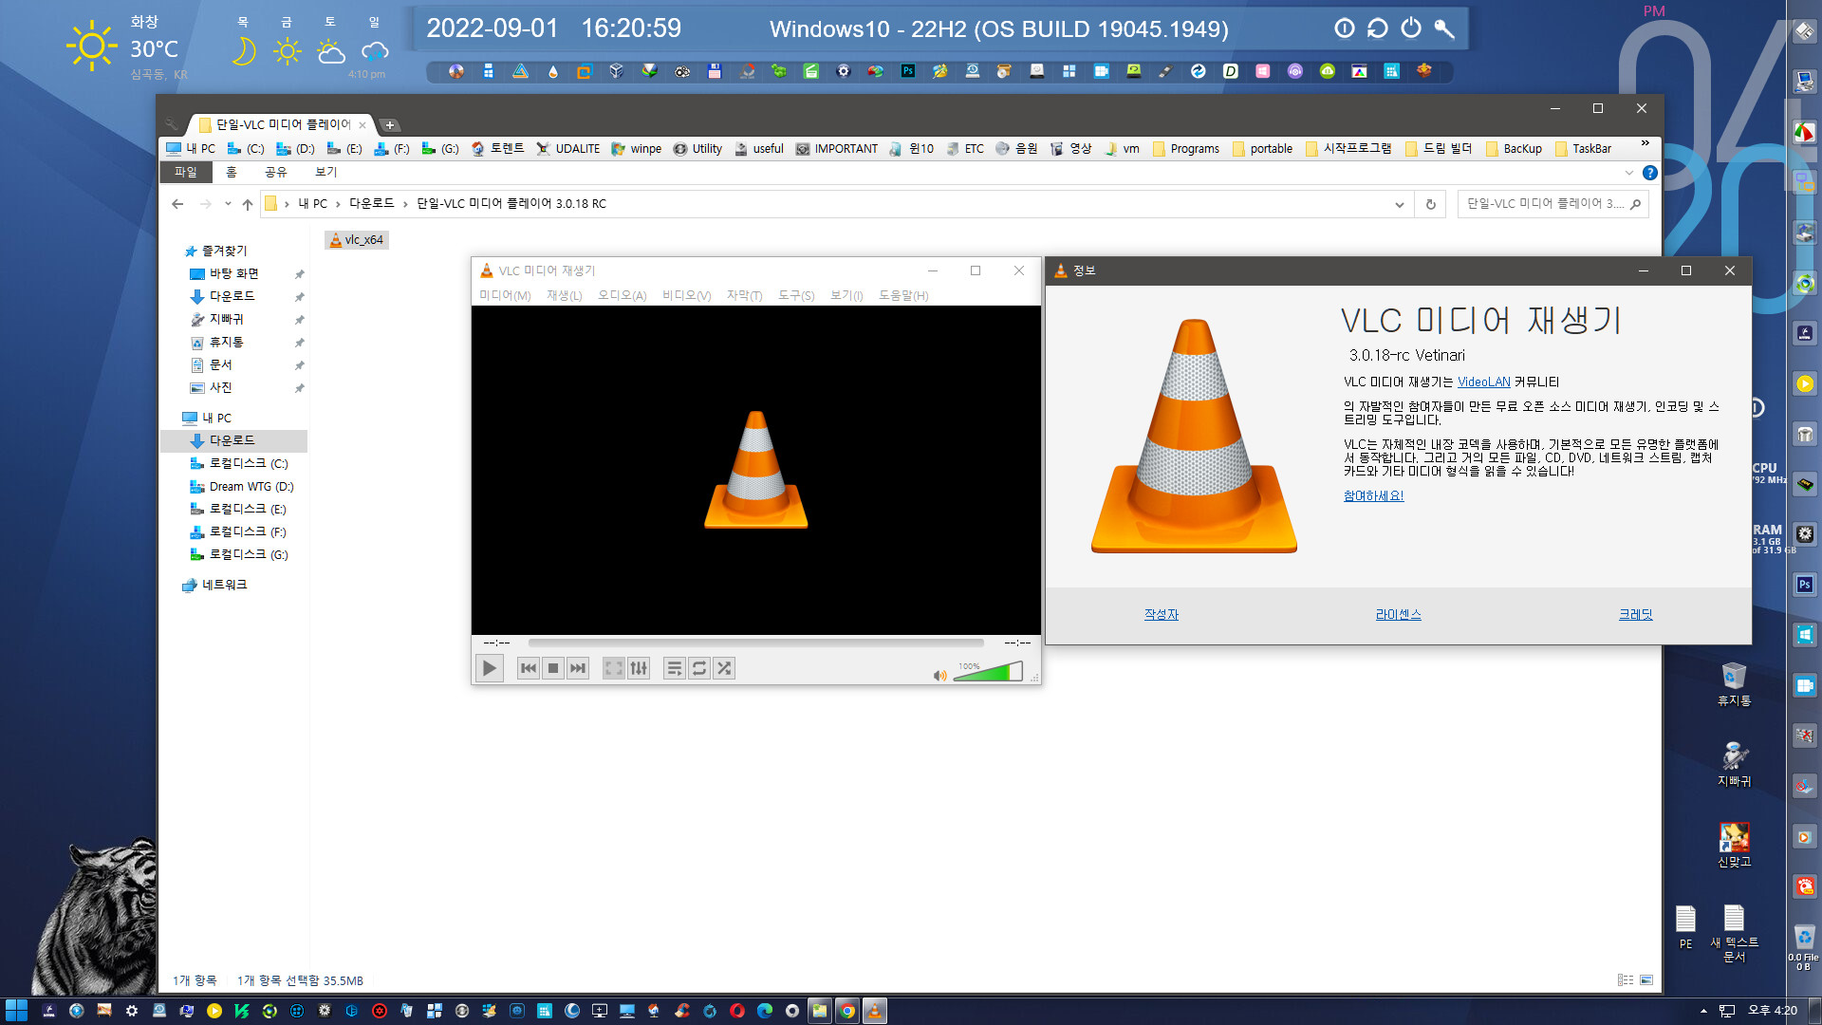The image size is (1822, 1025).
Task: Open the UDALITE bookmark
Action: click(x=568, y=149)
